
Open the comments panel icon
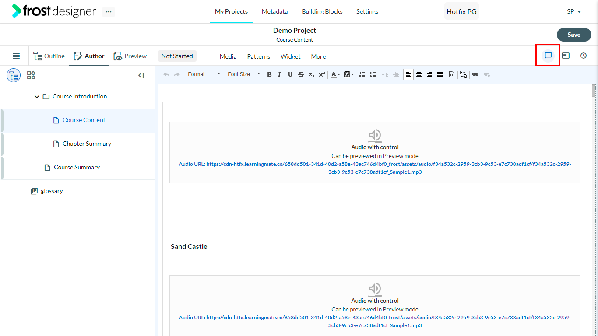(548, 56)
